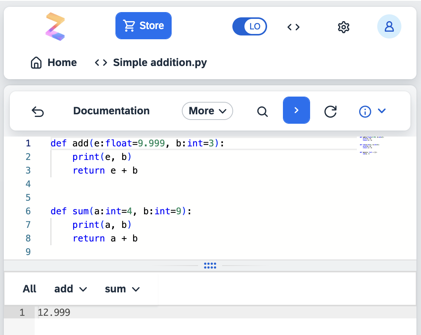Select the Simple addition.py breadcrumb link
Screen dimensions: 421x335
point(160,62)
